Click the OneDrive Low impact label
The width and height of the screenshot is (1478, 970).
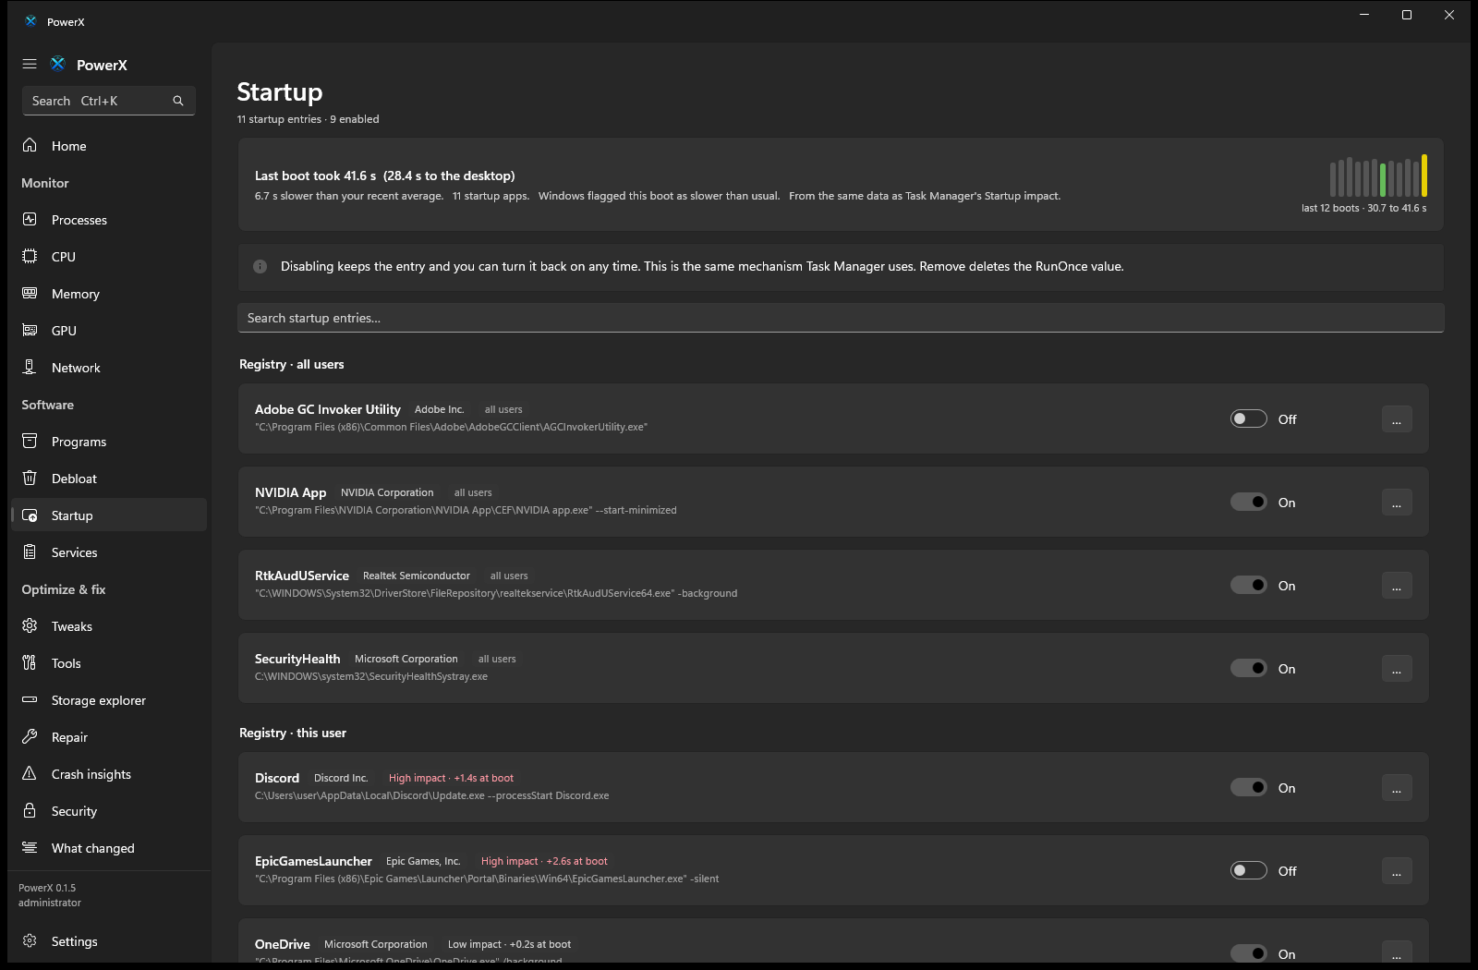pyautogui.click(x=509, y=944)
